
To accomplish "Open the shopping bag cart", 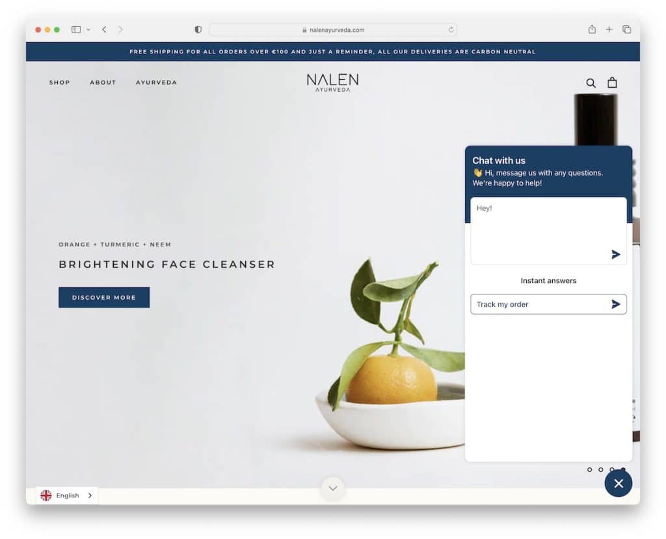I will (611, 83).
